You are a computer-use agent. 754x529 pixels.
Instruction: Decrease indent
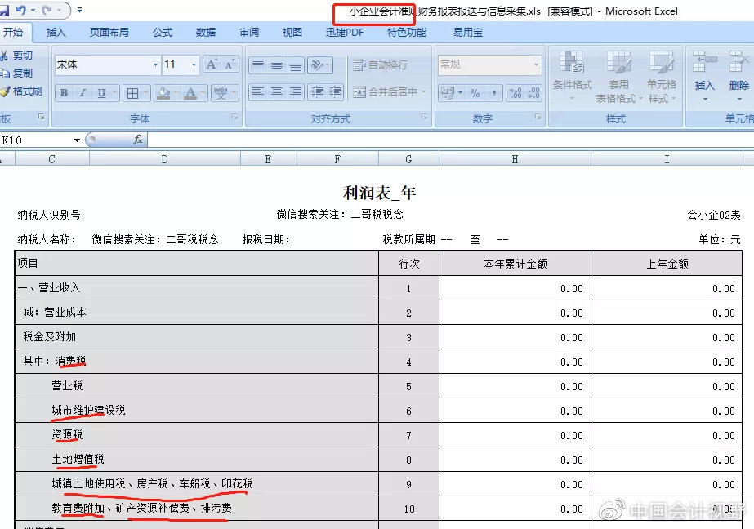pyautogui.click(x=317, y=91)
